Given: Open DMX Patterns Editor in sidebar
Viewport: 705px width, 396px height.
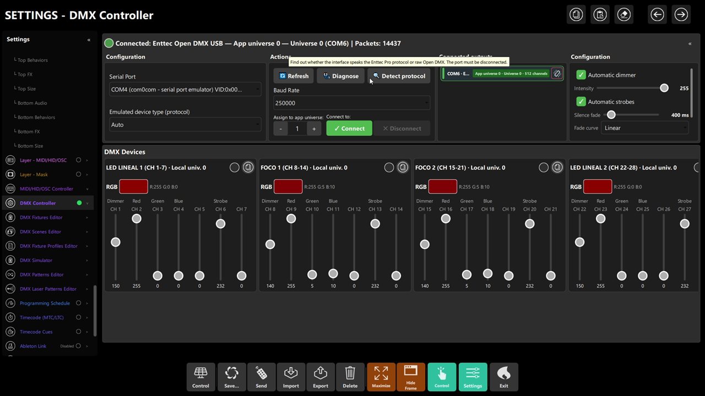Looking at the screenshot, I should coord(42,274).
